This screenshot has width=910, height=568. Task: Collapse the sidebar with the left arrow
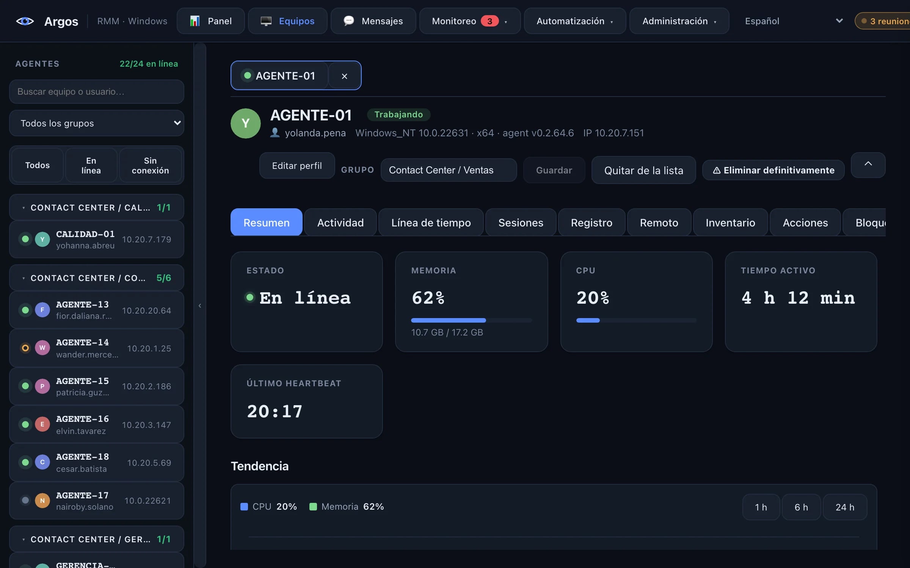[x=200, y=305]
